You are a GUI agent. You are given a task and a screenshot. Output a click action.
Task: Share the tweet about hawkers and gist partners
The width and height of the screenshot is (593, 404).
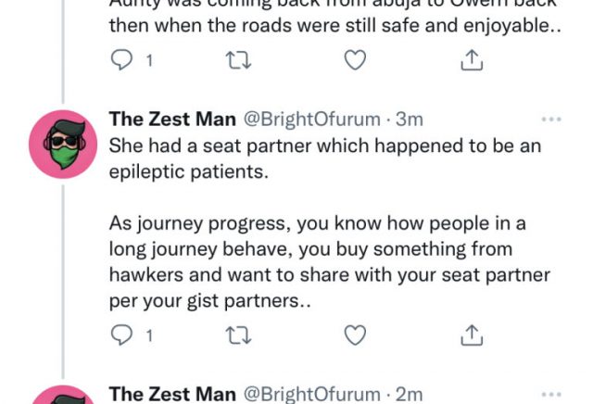[471, 334]
